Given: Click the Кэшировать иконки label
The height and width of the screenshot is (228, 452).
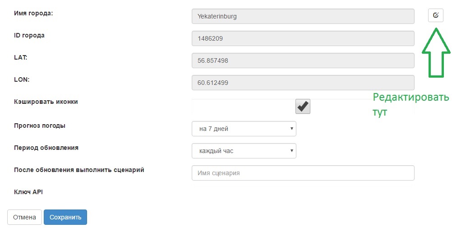Looking at the screenshot, I should [46, 102].
